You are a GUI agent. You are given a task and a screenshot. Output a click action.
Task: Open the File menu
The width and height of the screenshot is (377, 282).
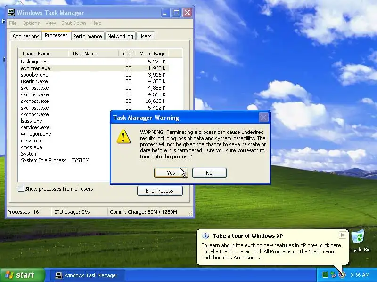coord(13,23)
